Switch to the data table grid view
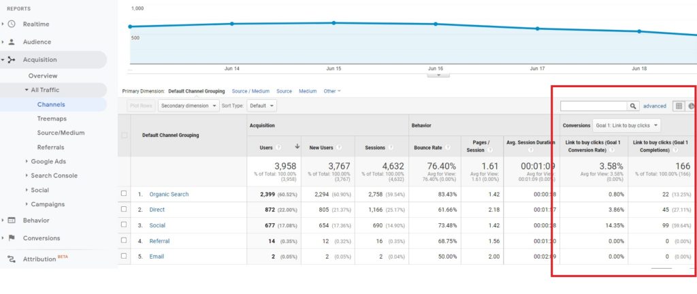Screen dimensions: 697x294 (x=679, y=106)
